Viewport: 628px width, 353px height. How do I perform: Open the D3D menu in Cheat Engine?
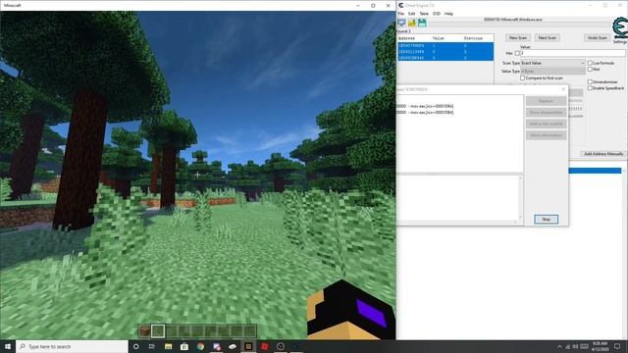(x=437, y=14)
